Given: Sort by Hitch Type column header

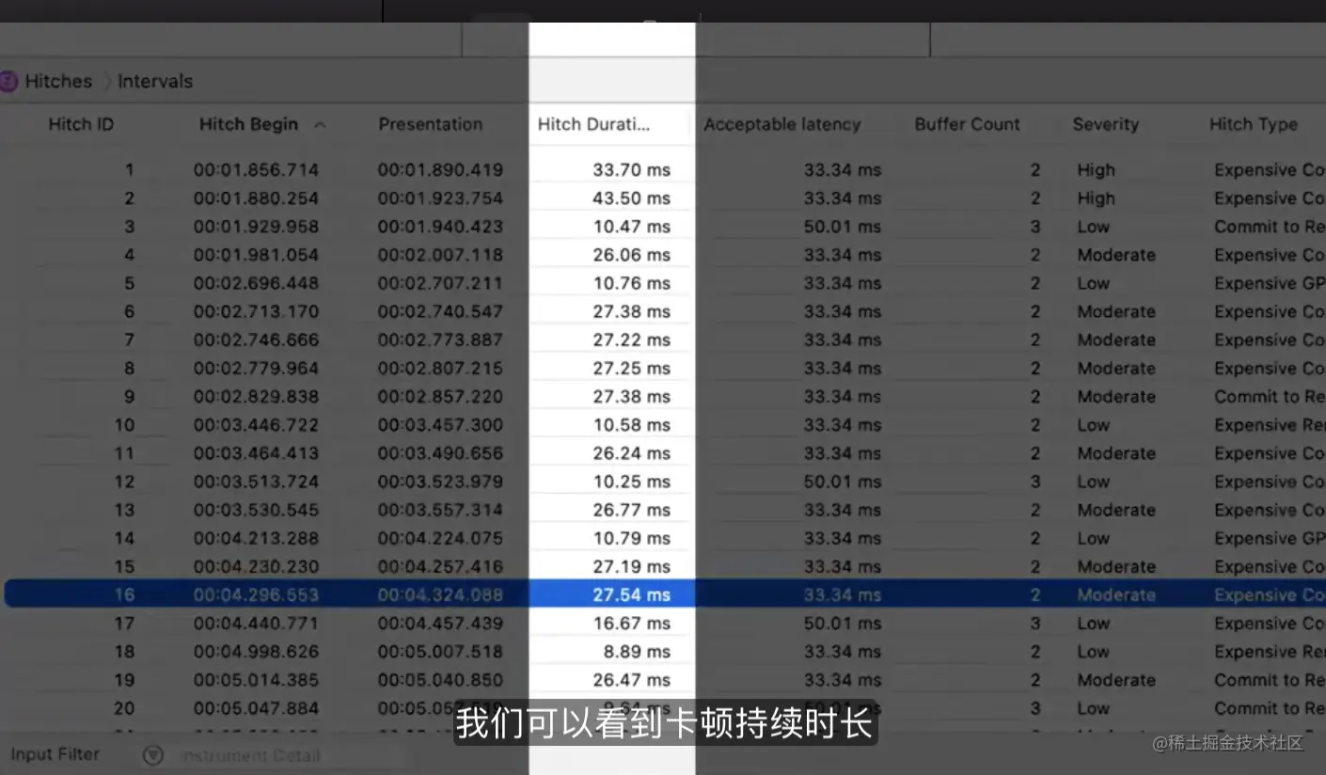Looking at the screenshot, I should pos(1254,124).
